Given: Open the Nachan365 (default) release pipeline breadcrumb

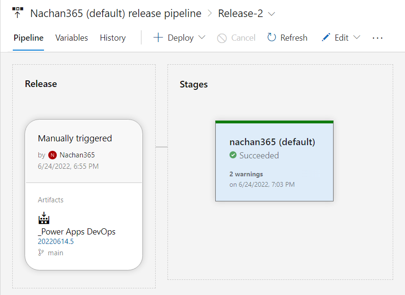Looking at the screenshot, I should [x=115, y=13].
